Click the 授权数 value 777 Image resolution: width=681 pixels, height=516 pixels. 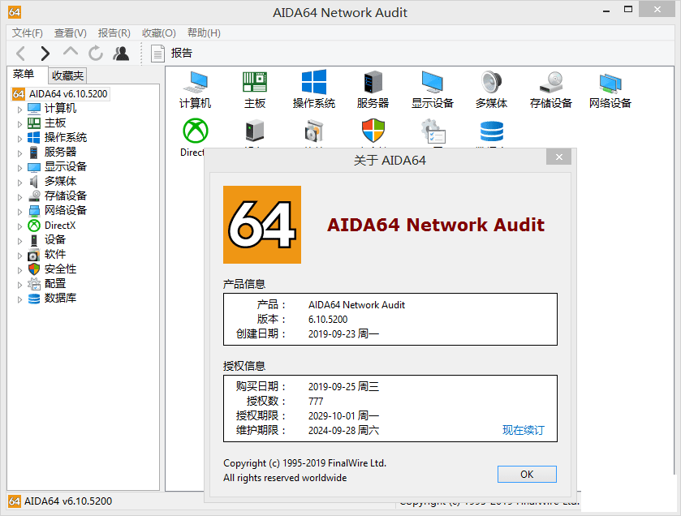[x=316, y=402]
